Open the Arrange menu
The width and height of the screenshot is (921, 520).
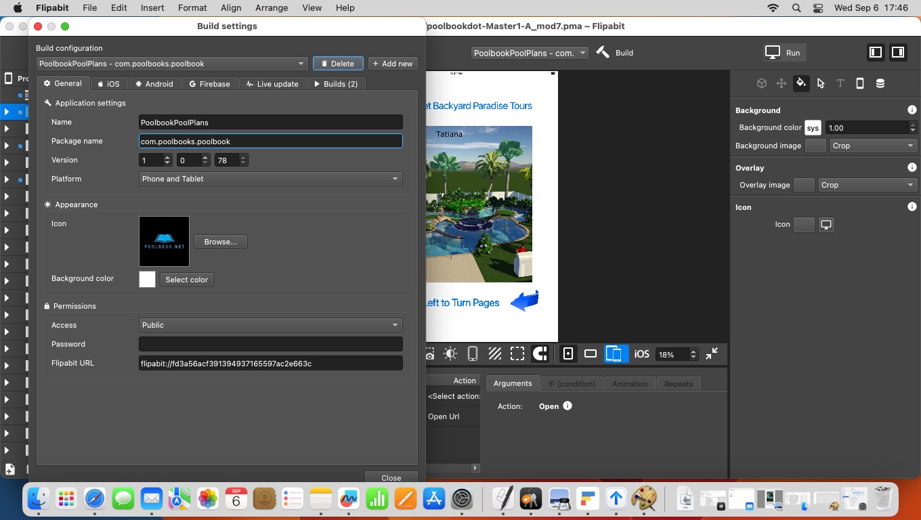click(270, 7)
